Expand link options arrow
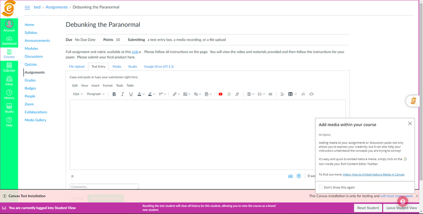 179,94
